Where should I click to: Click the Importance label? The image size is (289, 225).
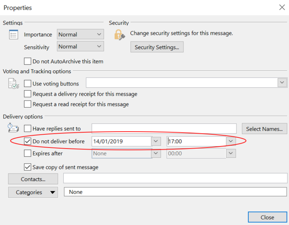pyautogui.click(x=38, y=35)
